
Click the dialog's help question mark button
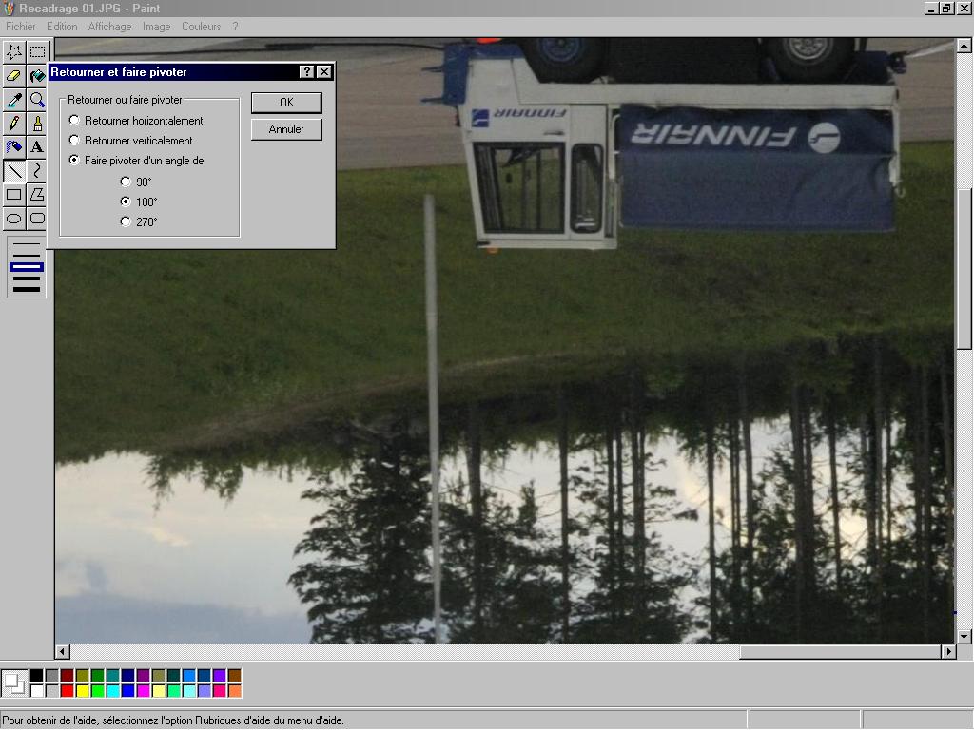click(306, 72)
